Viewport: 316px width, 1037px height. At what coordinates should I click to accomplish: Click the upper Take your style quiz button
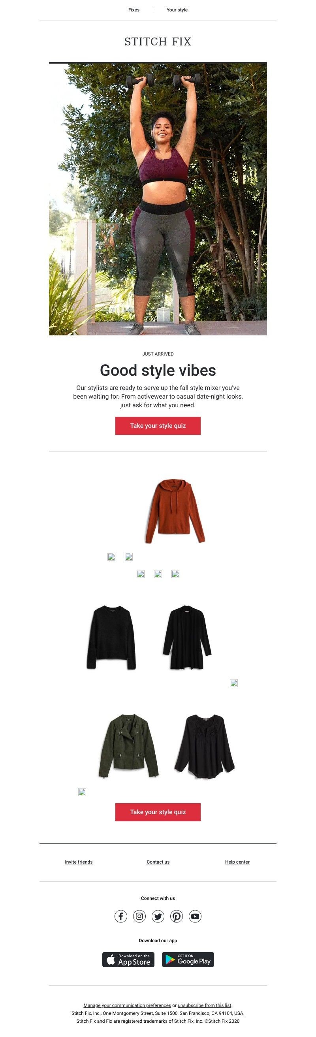pyautogui.click(x=158, y=425)
